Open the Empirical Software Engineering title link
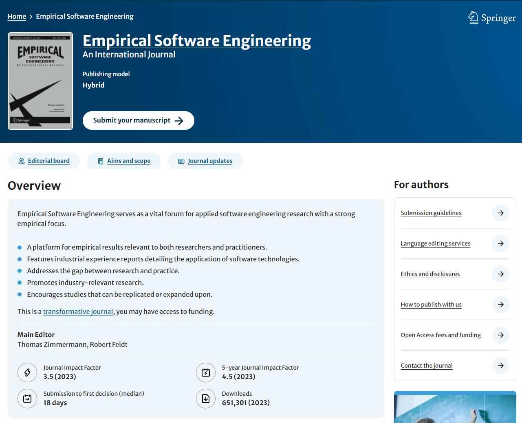The height and width of the screenshot is (423, 522). point(197,41)
